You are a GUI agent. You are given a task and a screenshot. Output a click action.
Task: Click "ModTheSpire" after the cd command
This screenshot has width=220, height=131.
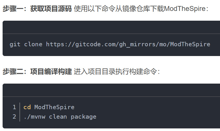pyautogui.click(x=54, y=107)
